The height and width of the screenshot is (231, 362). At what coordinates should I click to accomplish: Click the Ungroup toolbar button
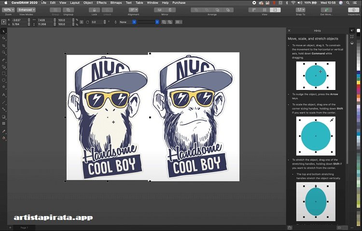(x=69, y=10)
